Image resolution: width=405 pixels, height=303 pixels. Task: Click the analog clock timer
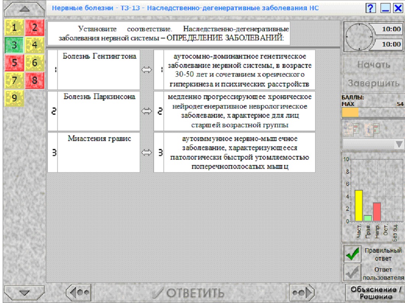tap(359, 37)
